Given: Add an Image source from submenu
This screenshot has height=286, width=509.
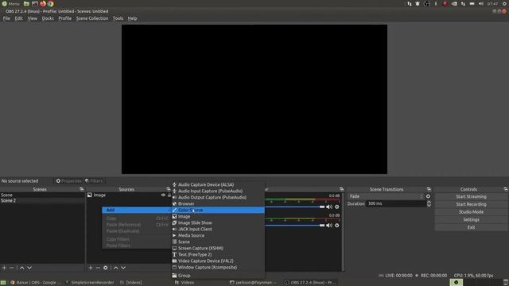Looking at the screenshot, I should click(218, 216).
